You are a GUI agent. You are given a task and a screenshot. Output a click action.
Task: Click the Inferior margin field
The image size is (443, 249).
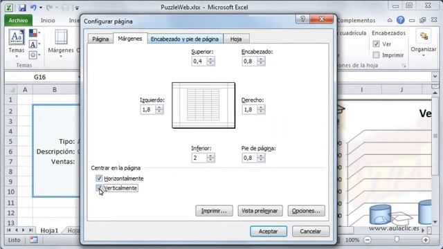pos(199,158)
